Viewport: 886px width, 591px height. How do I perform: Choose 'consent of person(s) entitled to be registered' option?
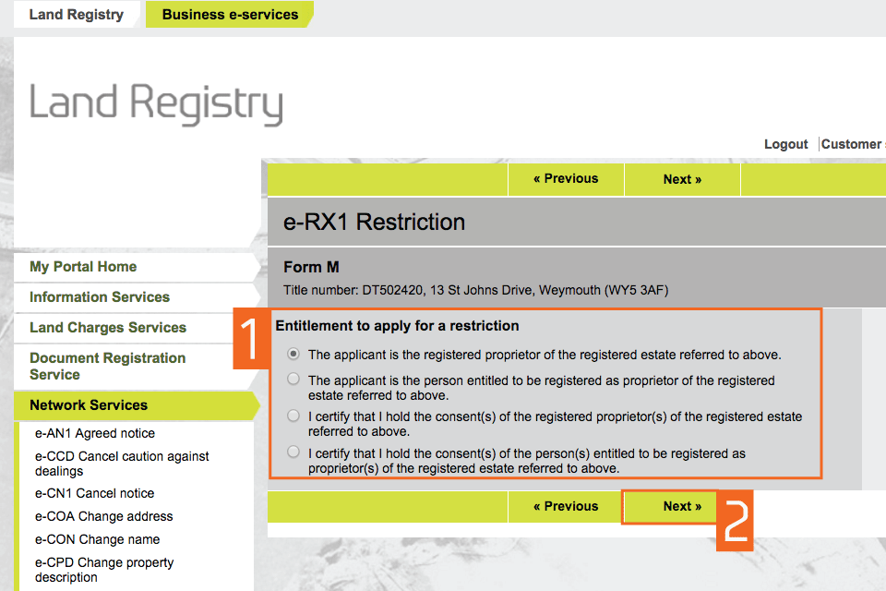point(293,452)
